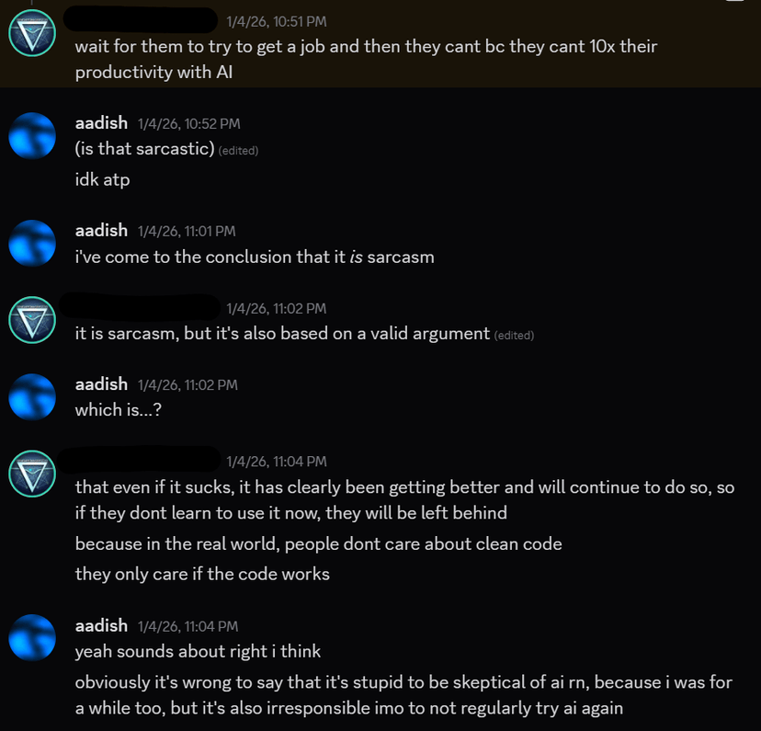Image resolution: width=761 pixels, height=731 pixels.
Task: Click the 11:01 PM message timestamp
Action: click(x=187, y=232)
